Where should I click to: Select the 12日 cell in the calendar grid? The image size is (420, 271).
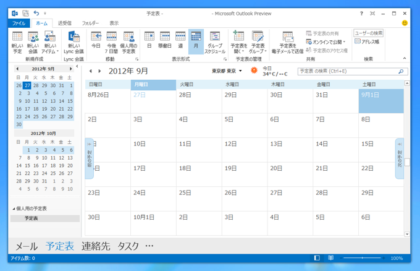click(x=245, y=150)
